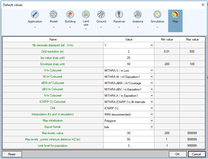This screenshot has width=208, height=159.
Task: Click Limit level min value -1
Action: pyautogui.click(x=167, y=146)
